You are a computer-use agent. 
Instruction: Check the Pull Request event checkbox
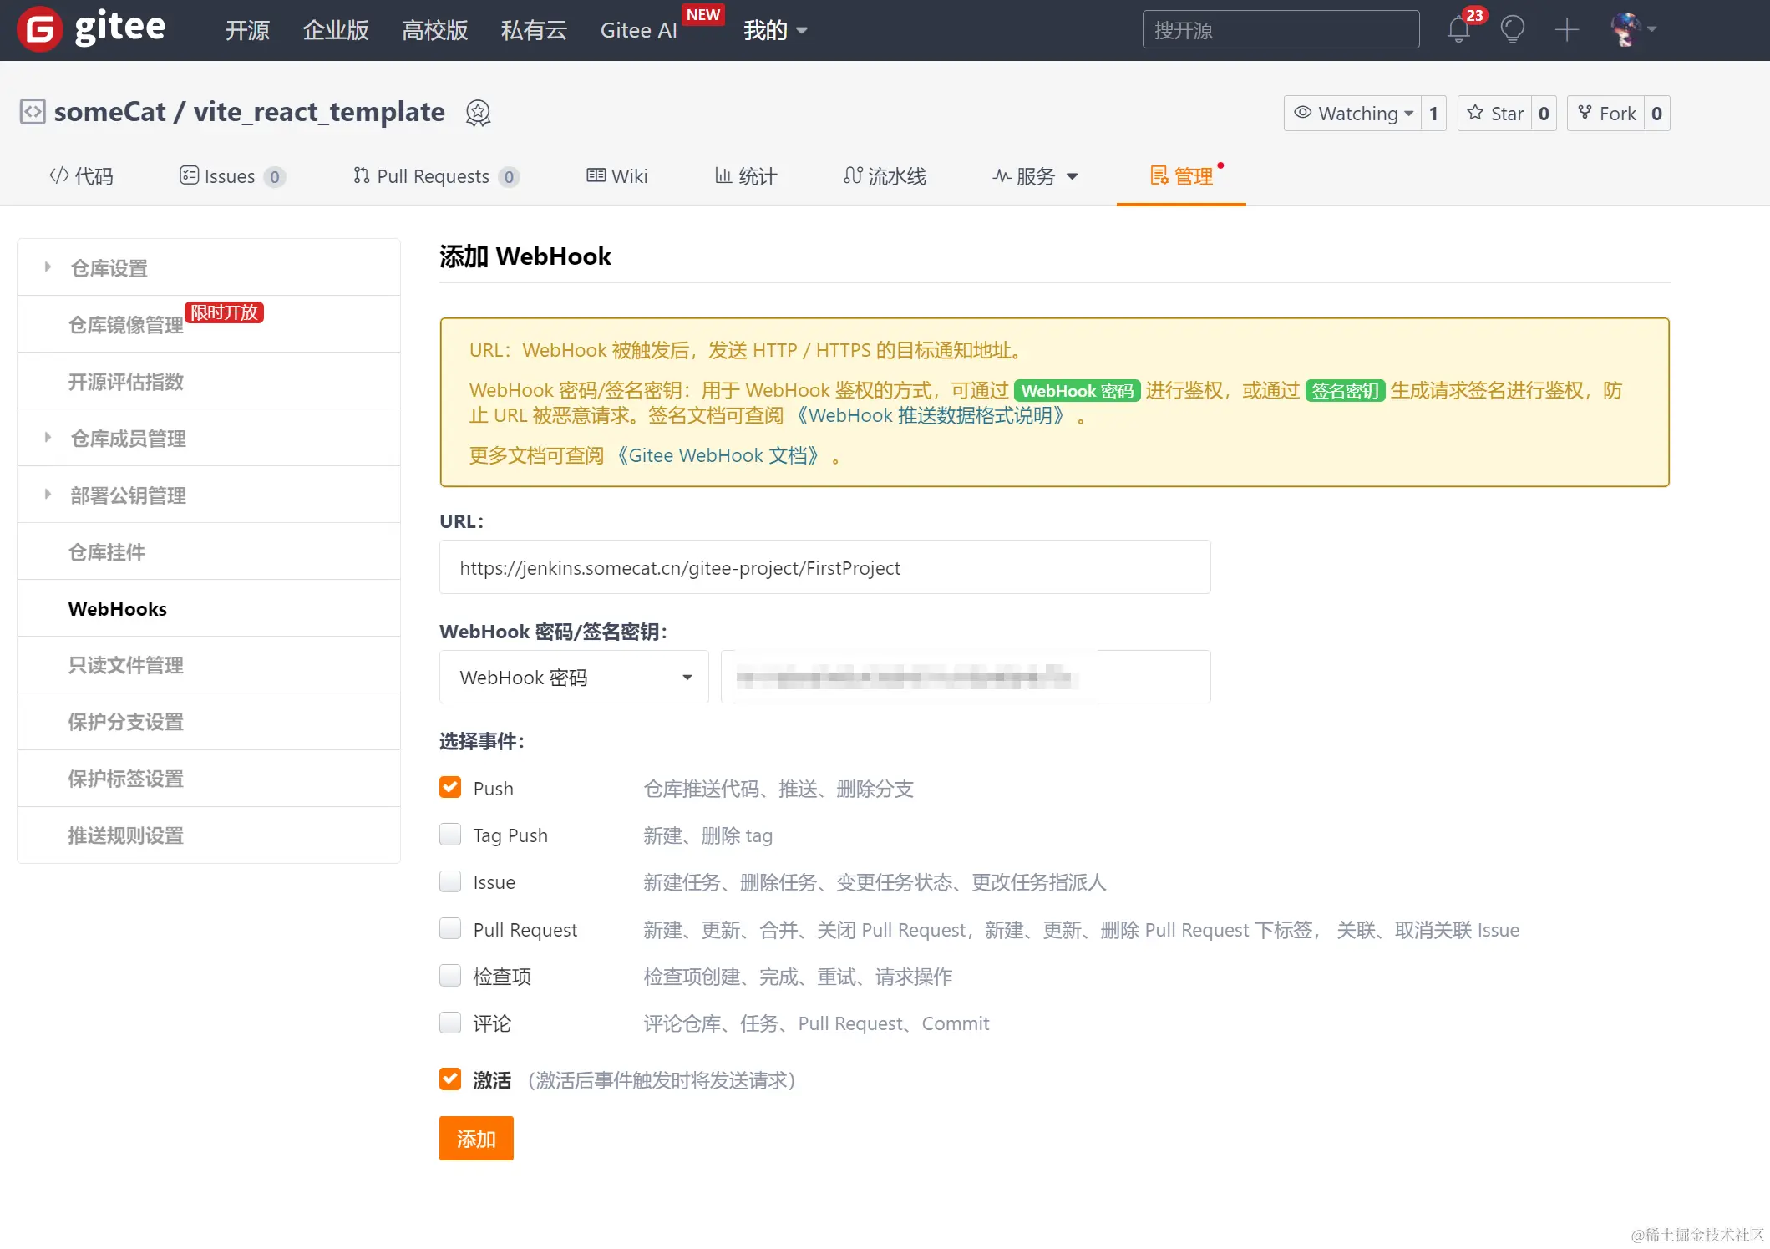(x=450, y=929)
